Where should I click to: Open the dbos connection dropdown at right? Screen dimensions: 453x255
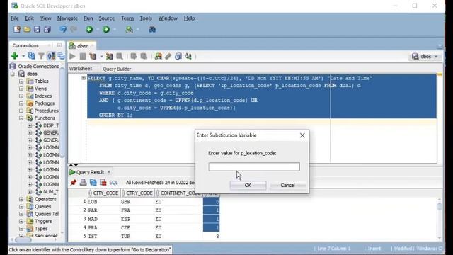point(425,57)
